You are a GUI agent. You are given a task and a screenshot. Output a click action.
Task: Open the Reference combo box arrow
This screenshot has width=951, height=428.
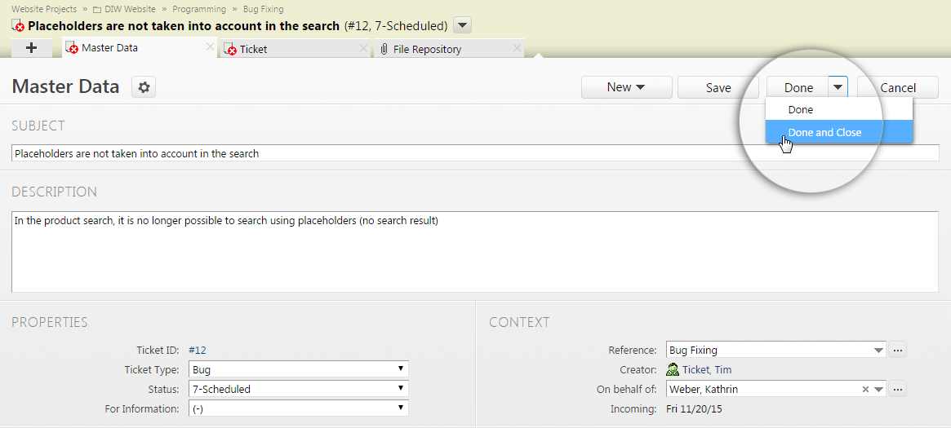click(x=879, y=351)
